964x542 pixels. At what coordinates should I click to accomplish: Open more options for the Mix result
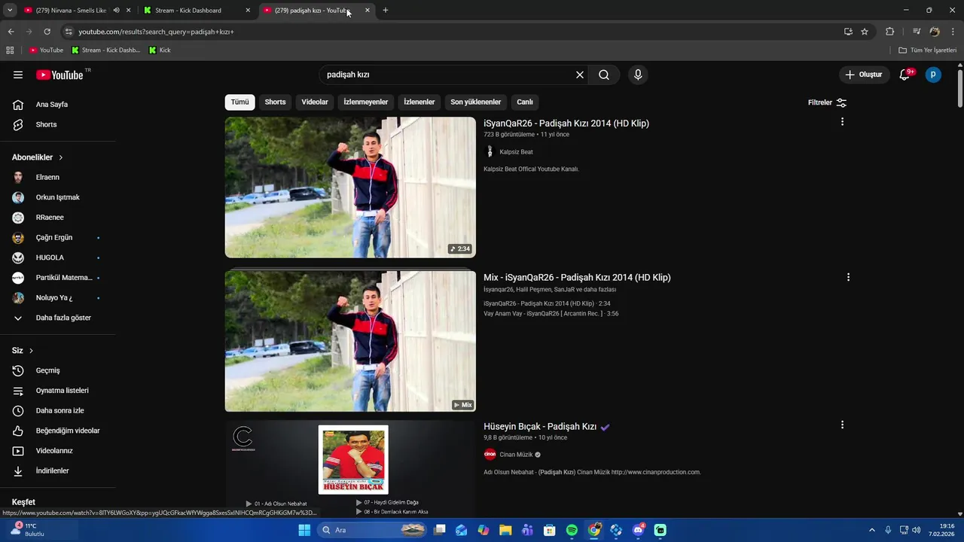[x=848, y=277]
